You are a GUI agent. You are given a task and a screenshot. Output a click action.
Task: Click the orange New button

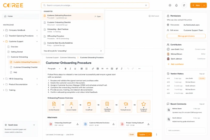click(196, 5)
